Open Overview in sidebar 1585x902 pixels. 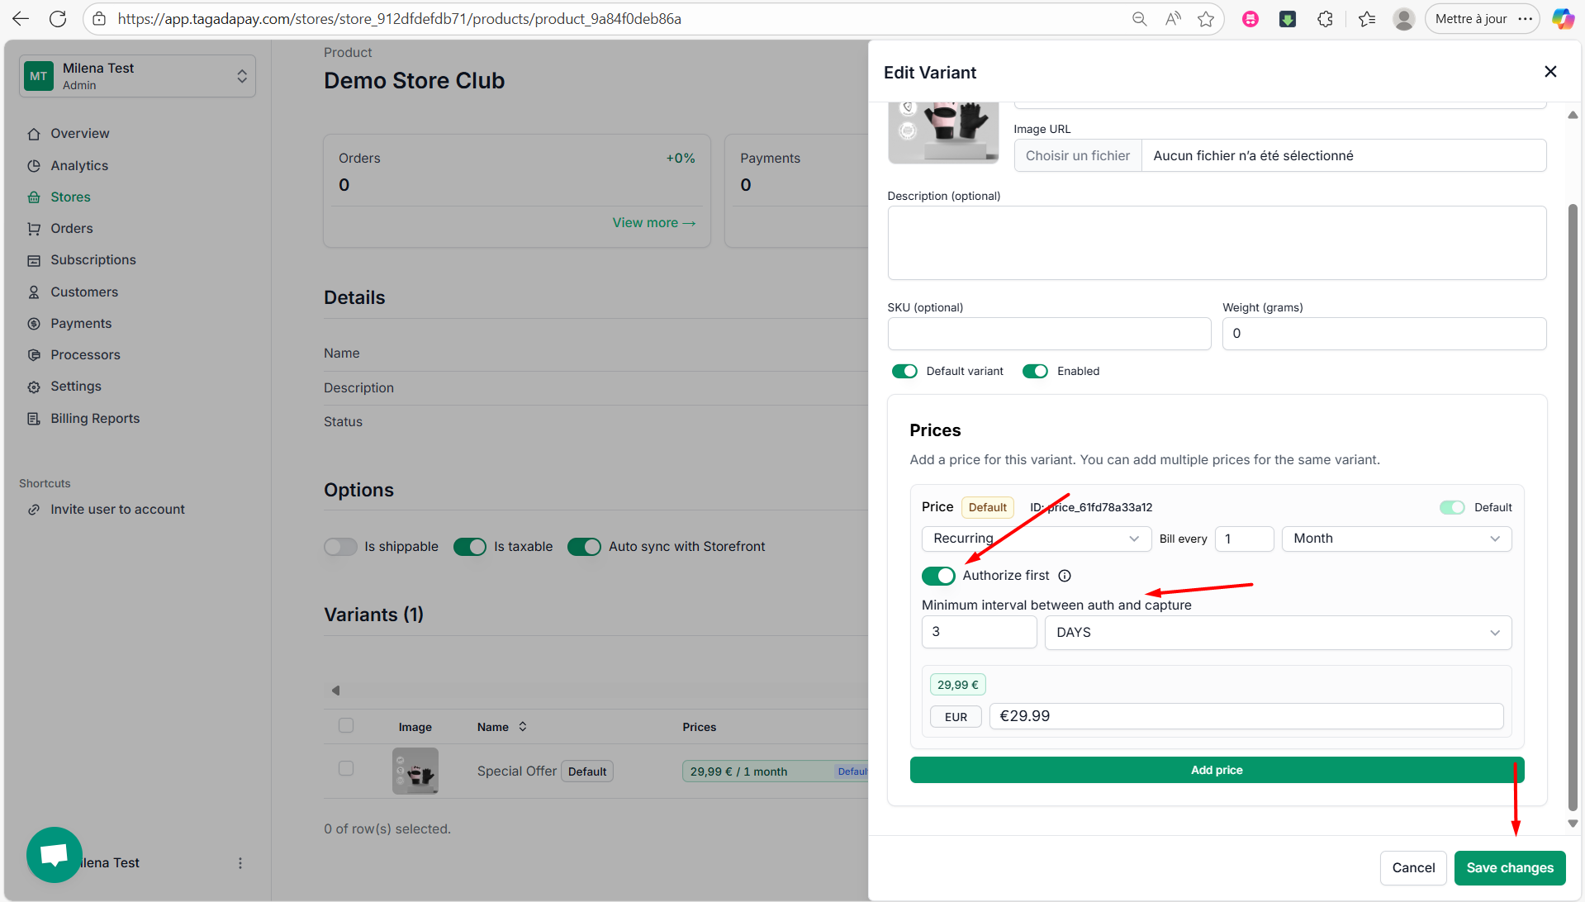pos(79,134)
